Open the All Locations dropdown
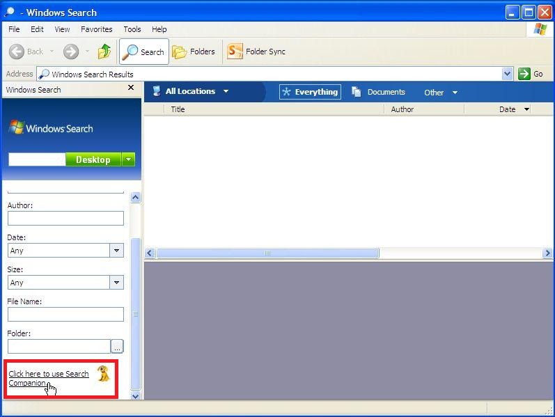Screen dimensions: 555x417 (190, 91)
